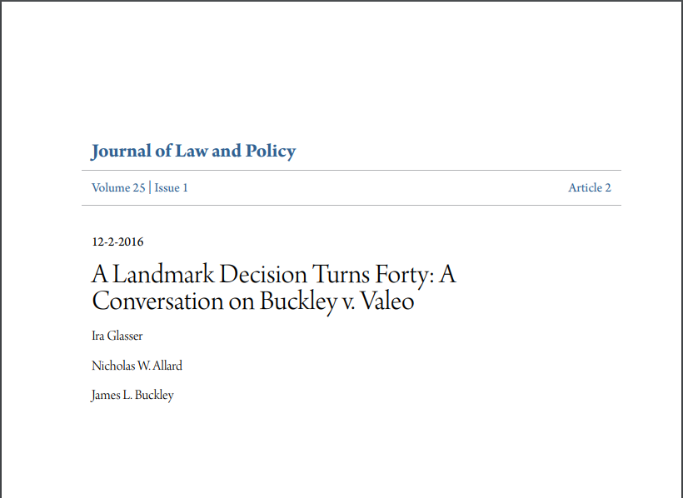Click the Volume 25 link
Screen dimensions: 683x498
[118, 187]
